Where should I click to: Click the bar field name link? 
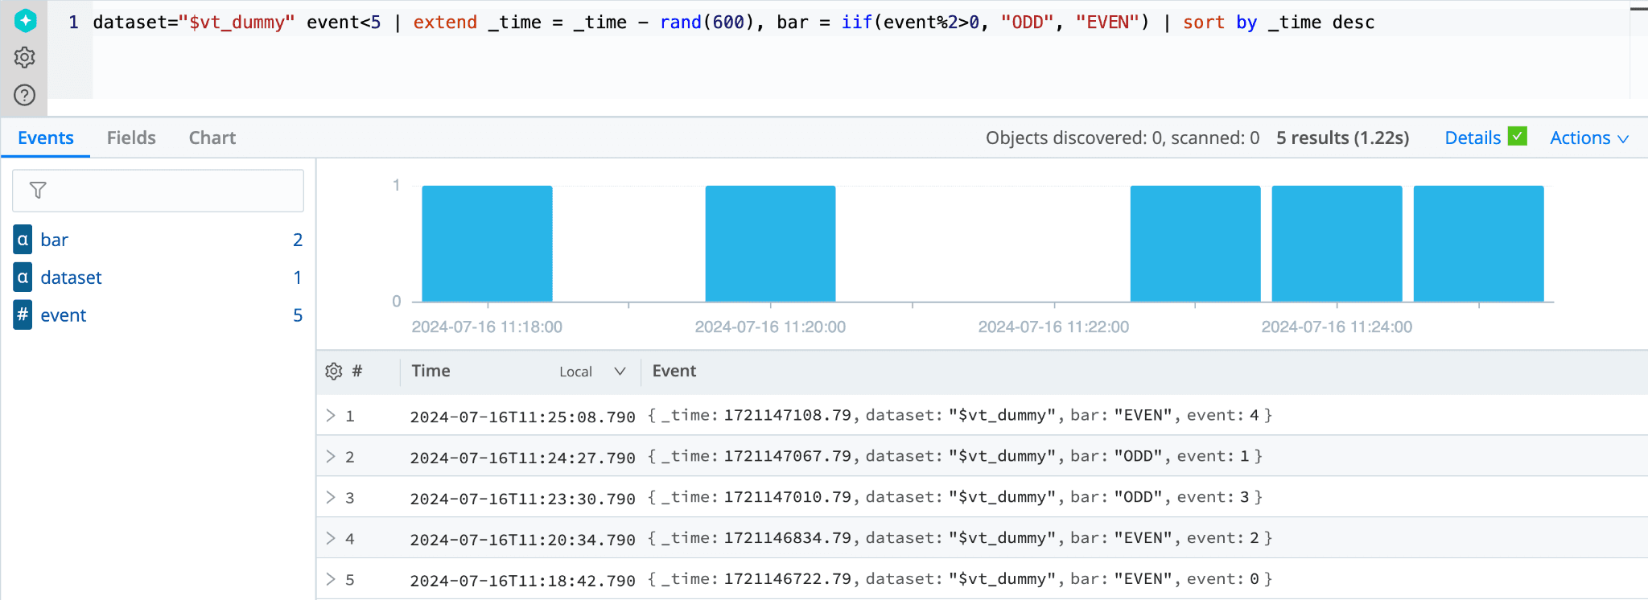[x=54, y=240]
